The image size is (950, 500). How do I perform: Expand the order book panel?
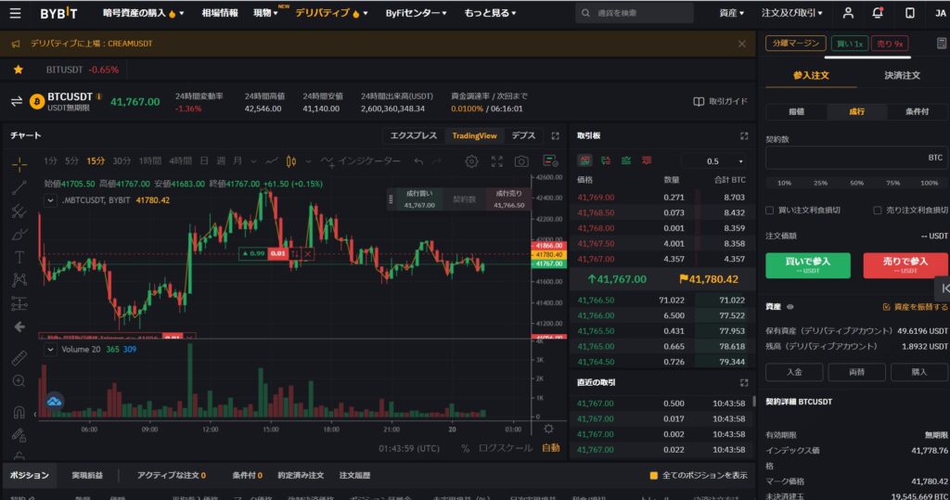tap(744, 135)
